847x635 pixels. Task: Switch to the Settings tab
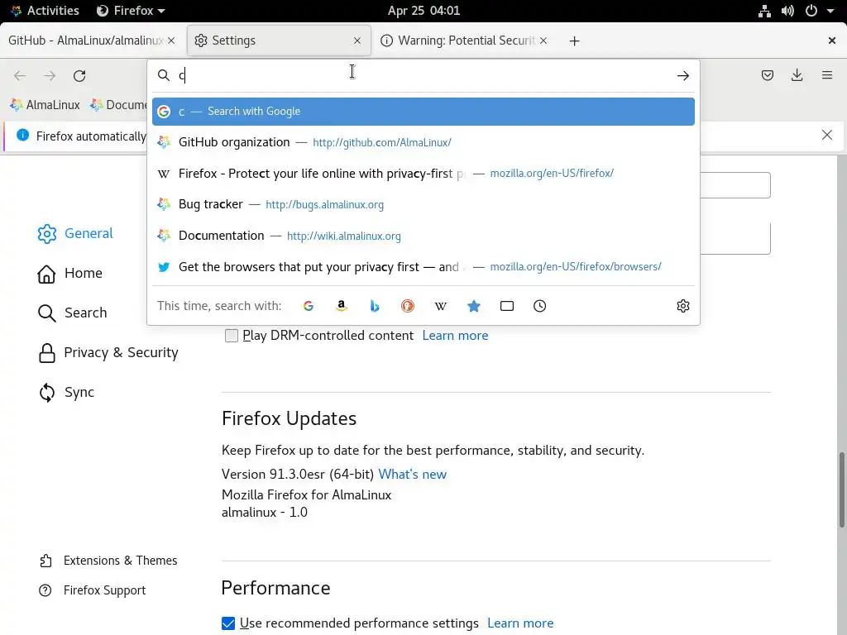pos(279,41)
